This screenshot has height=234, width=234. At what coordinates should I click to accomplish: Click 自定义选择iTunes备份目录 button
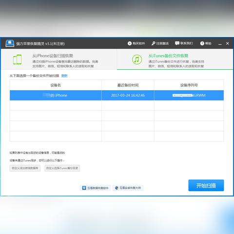[62, 168]
